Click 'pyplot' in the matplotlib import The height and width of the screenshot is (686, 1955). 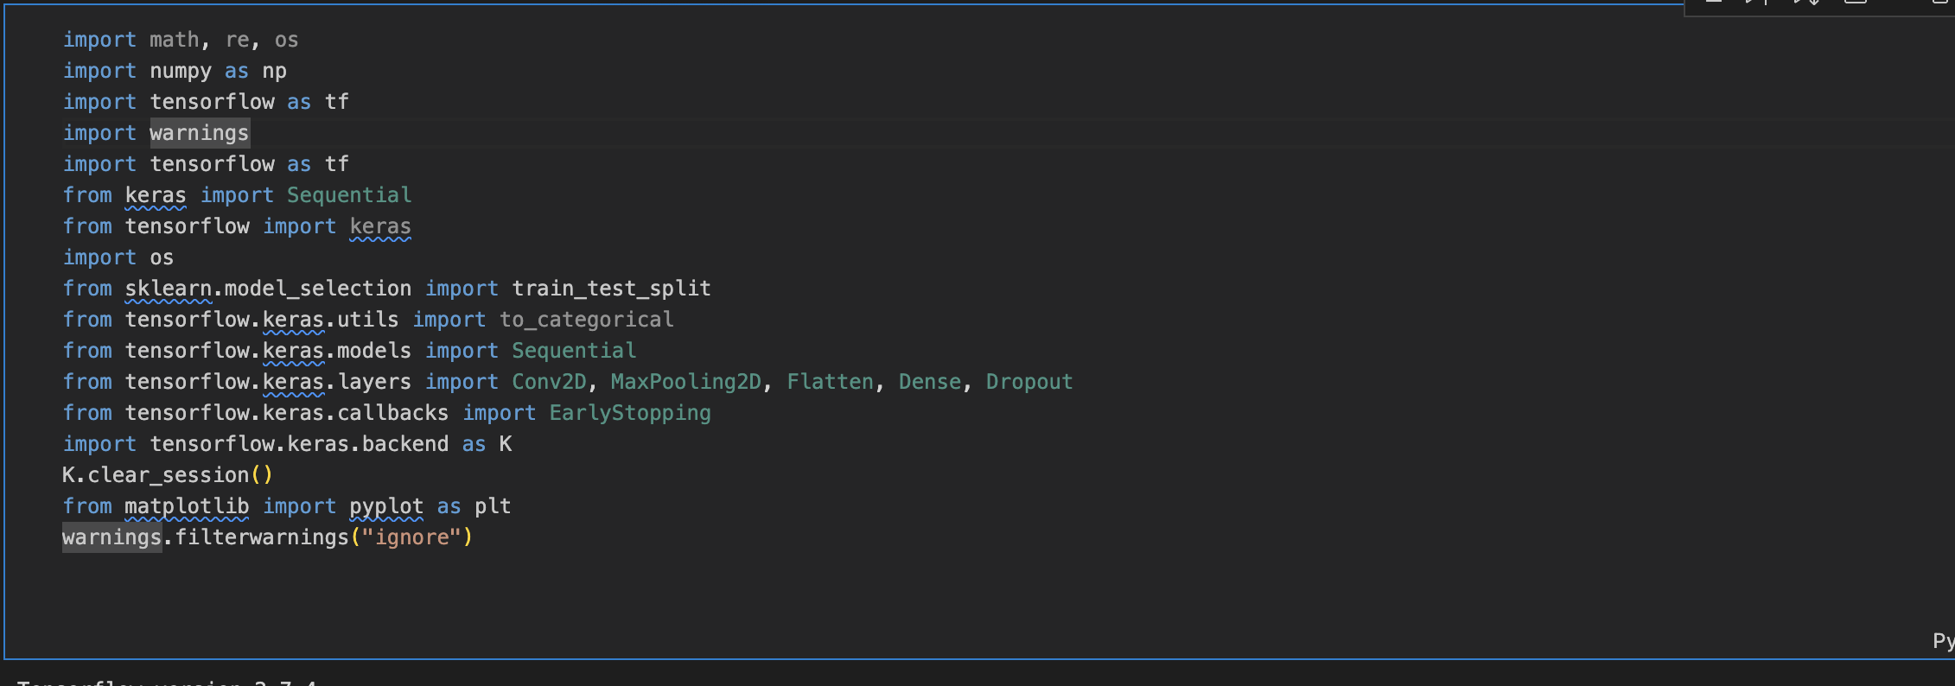point(386,506)
